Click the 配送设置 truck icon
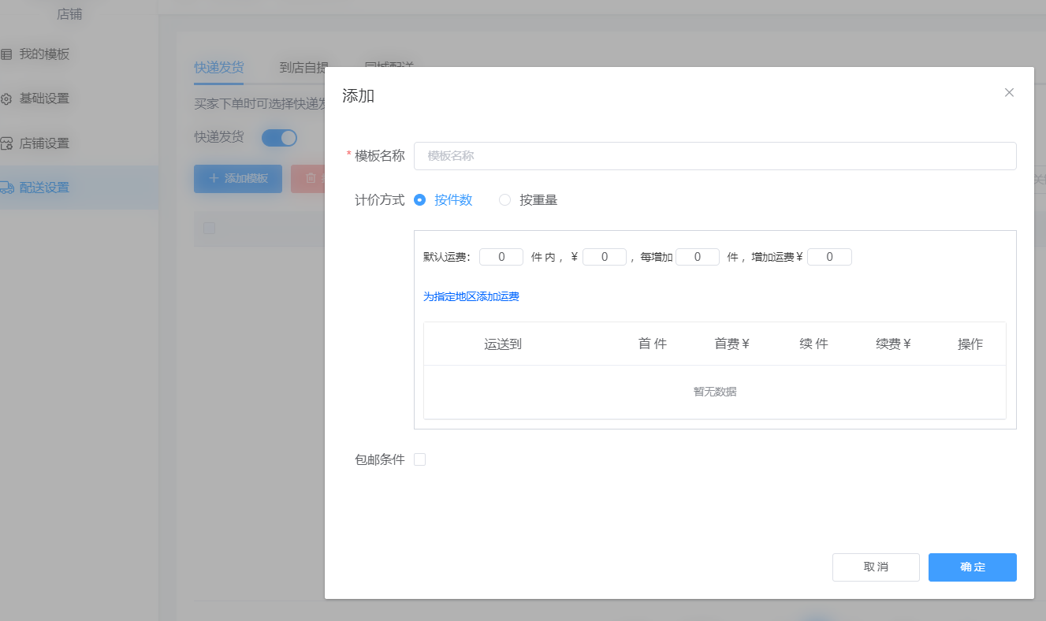1046x621 pixels. (x=6, y=188)
